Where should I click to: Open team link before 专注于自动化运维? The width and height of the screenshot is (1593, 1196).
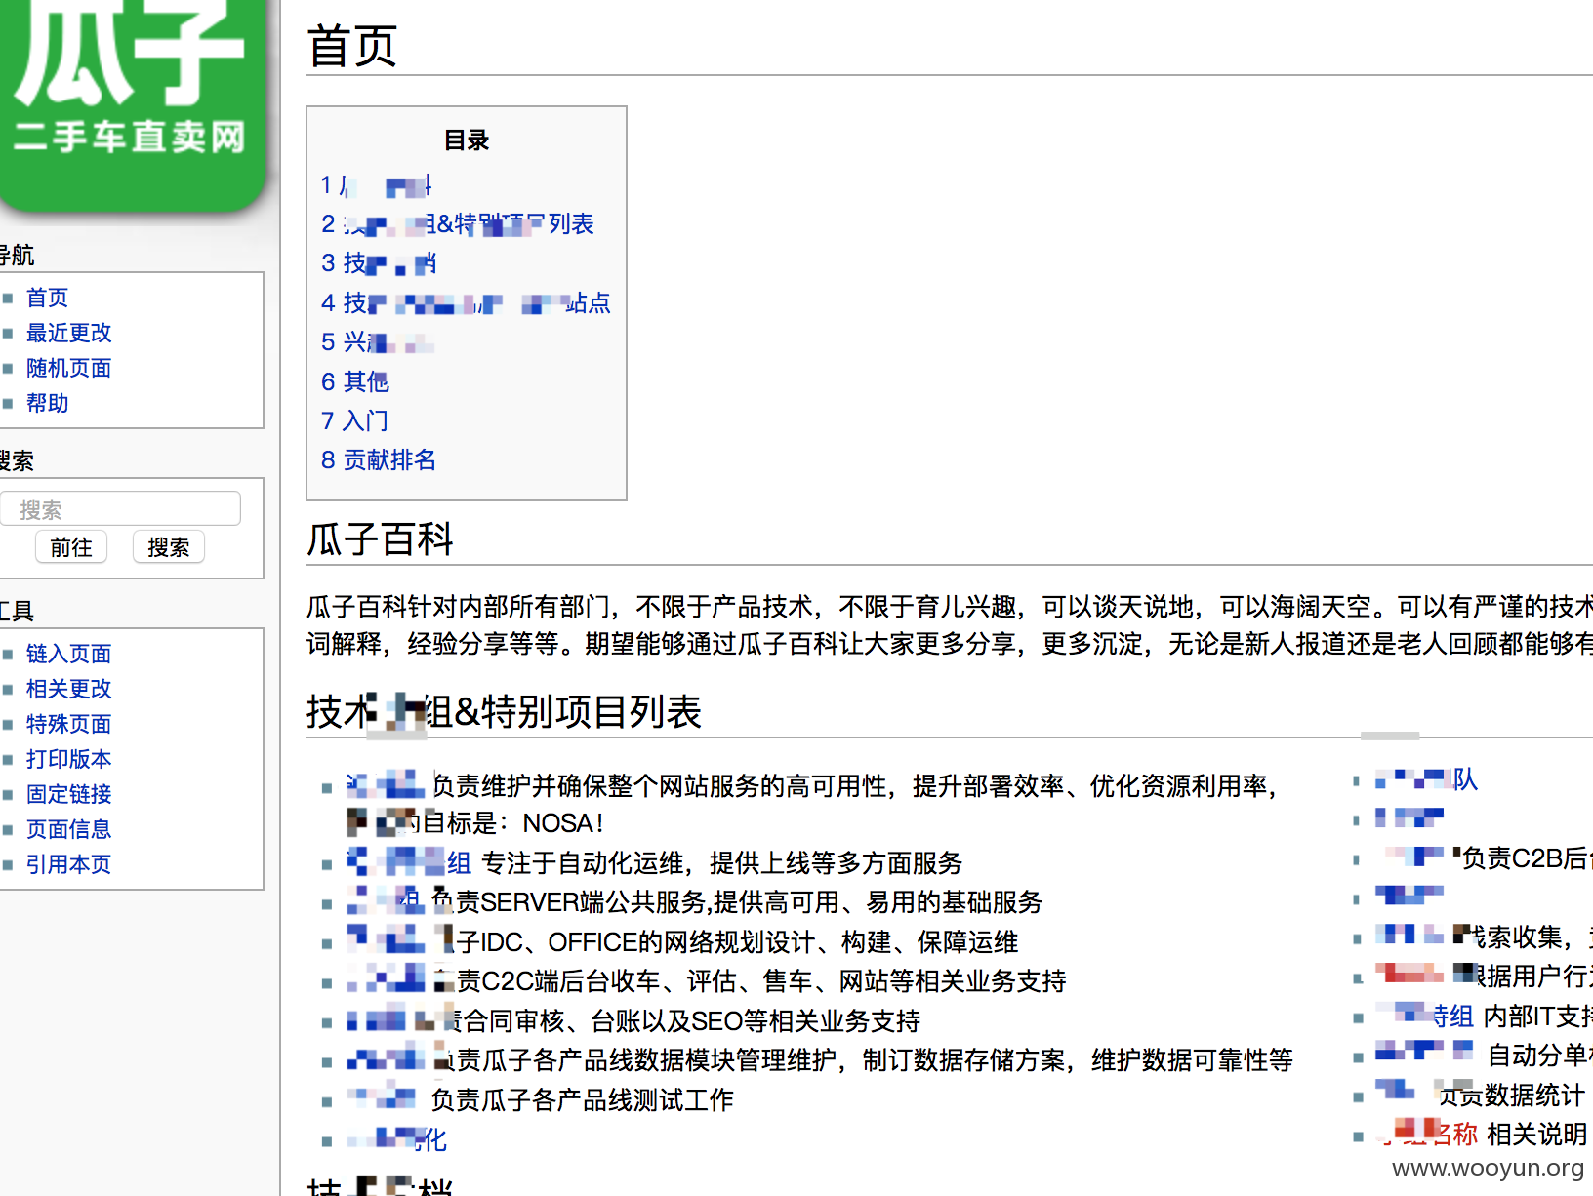tap(409, 862)
